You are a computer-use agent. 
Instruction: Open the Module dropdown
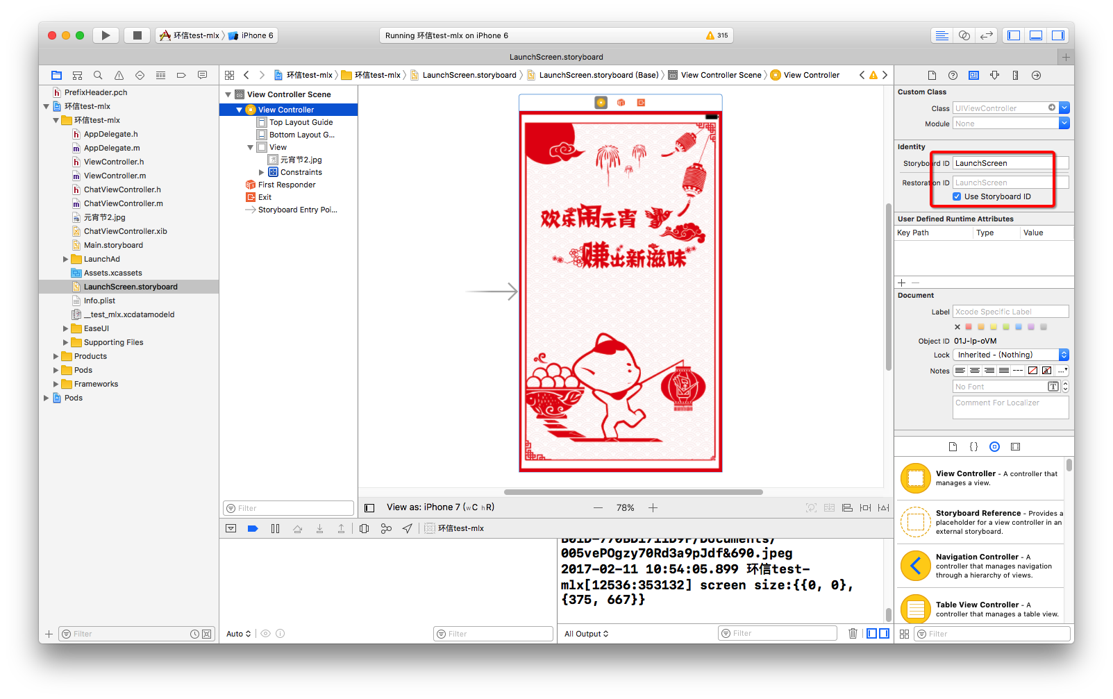tap(1064, 123)
